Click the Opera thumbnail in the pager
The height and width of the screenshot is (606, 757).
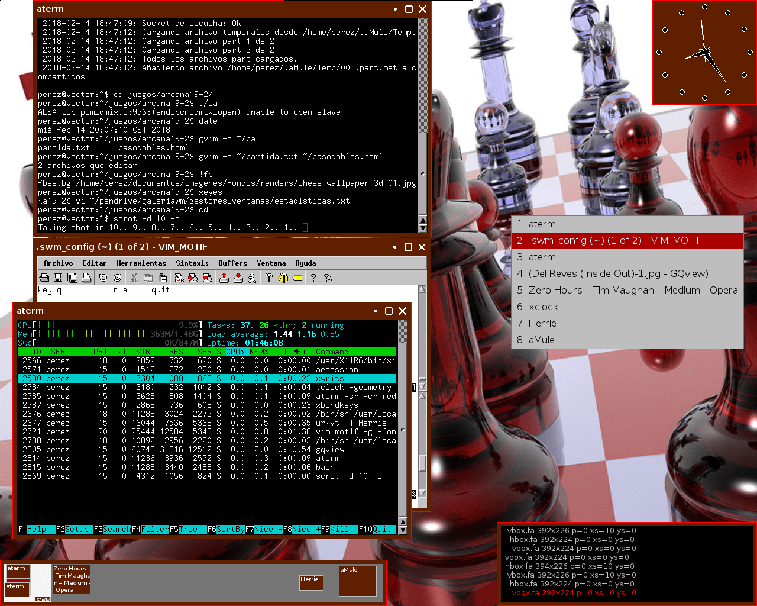coord(72,579)
